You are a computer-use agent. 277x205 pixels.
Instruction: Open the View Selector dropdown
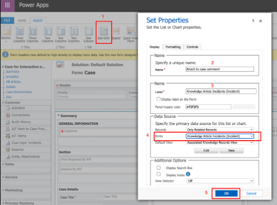click(x=220, y=181)
